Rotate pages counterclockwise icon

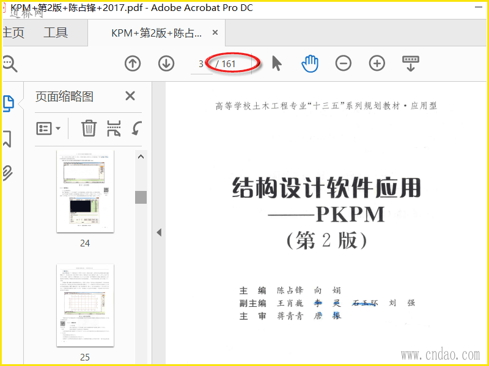pos(136,128)
